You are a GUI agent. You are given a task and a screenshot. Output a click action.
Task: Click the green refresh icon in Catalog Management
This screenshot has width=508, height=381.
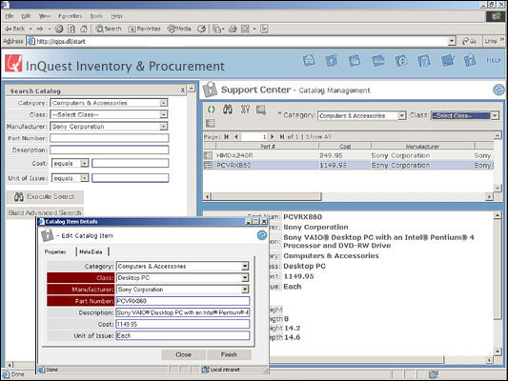(212, 110)
